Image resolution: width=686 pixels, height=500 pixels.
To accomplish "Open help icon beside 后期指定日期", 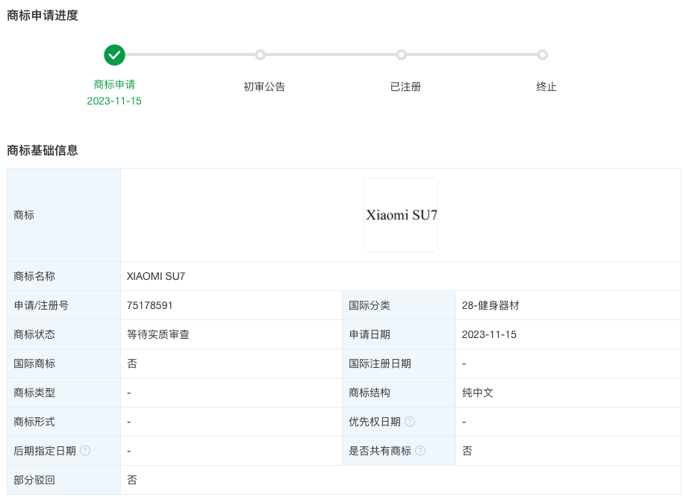I will (85, 451).
